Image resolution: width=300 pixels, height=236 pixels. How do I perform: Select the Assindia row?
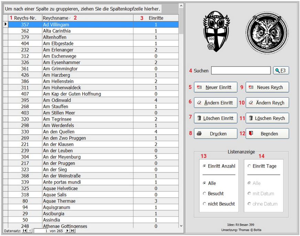(93, 220)
